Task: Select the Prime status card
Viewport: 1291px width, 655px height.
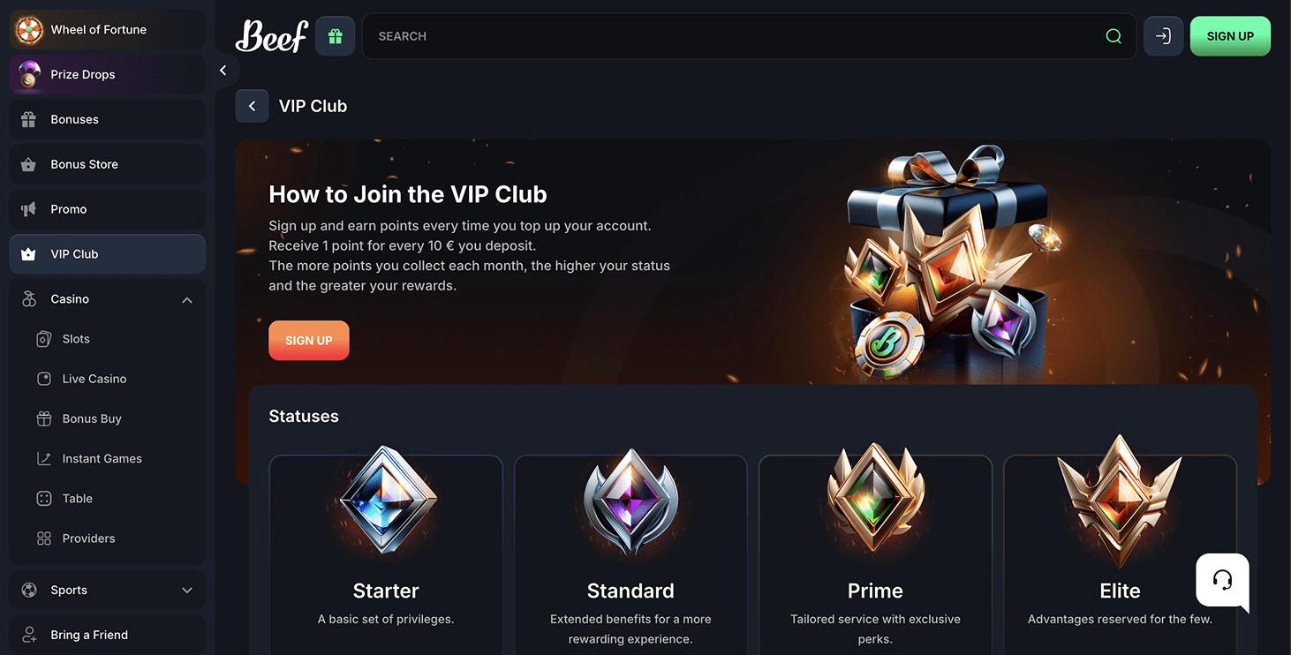Action: point(875,554)
